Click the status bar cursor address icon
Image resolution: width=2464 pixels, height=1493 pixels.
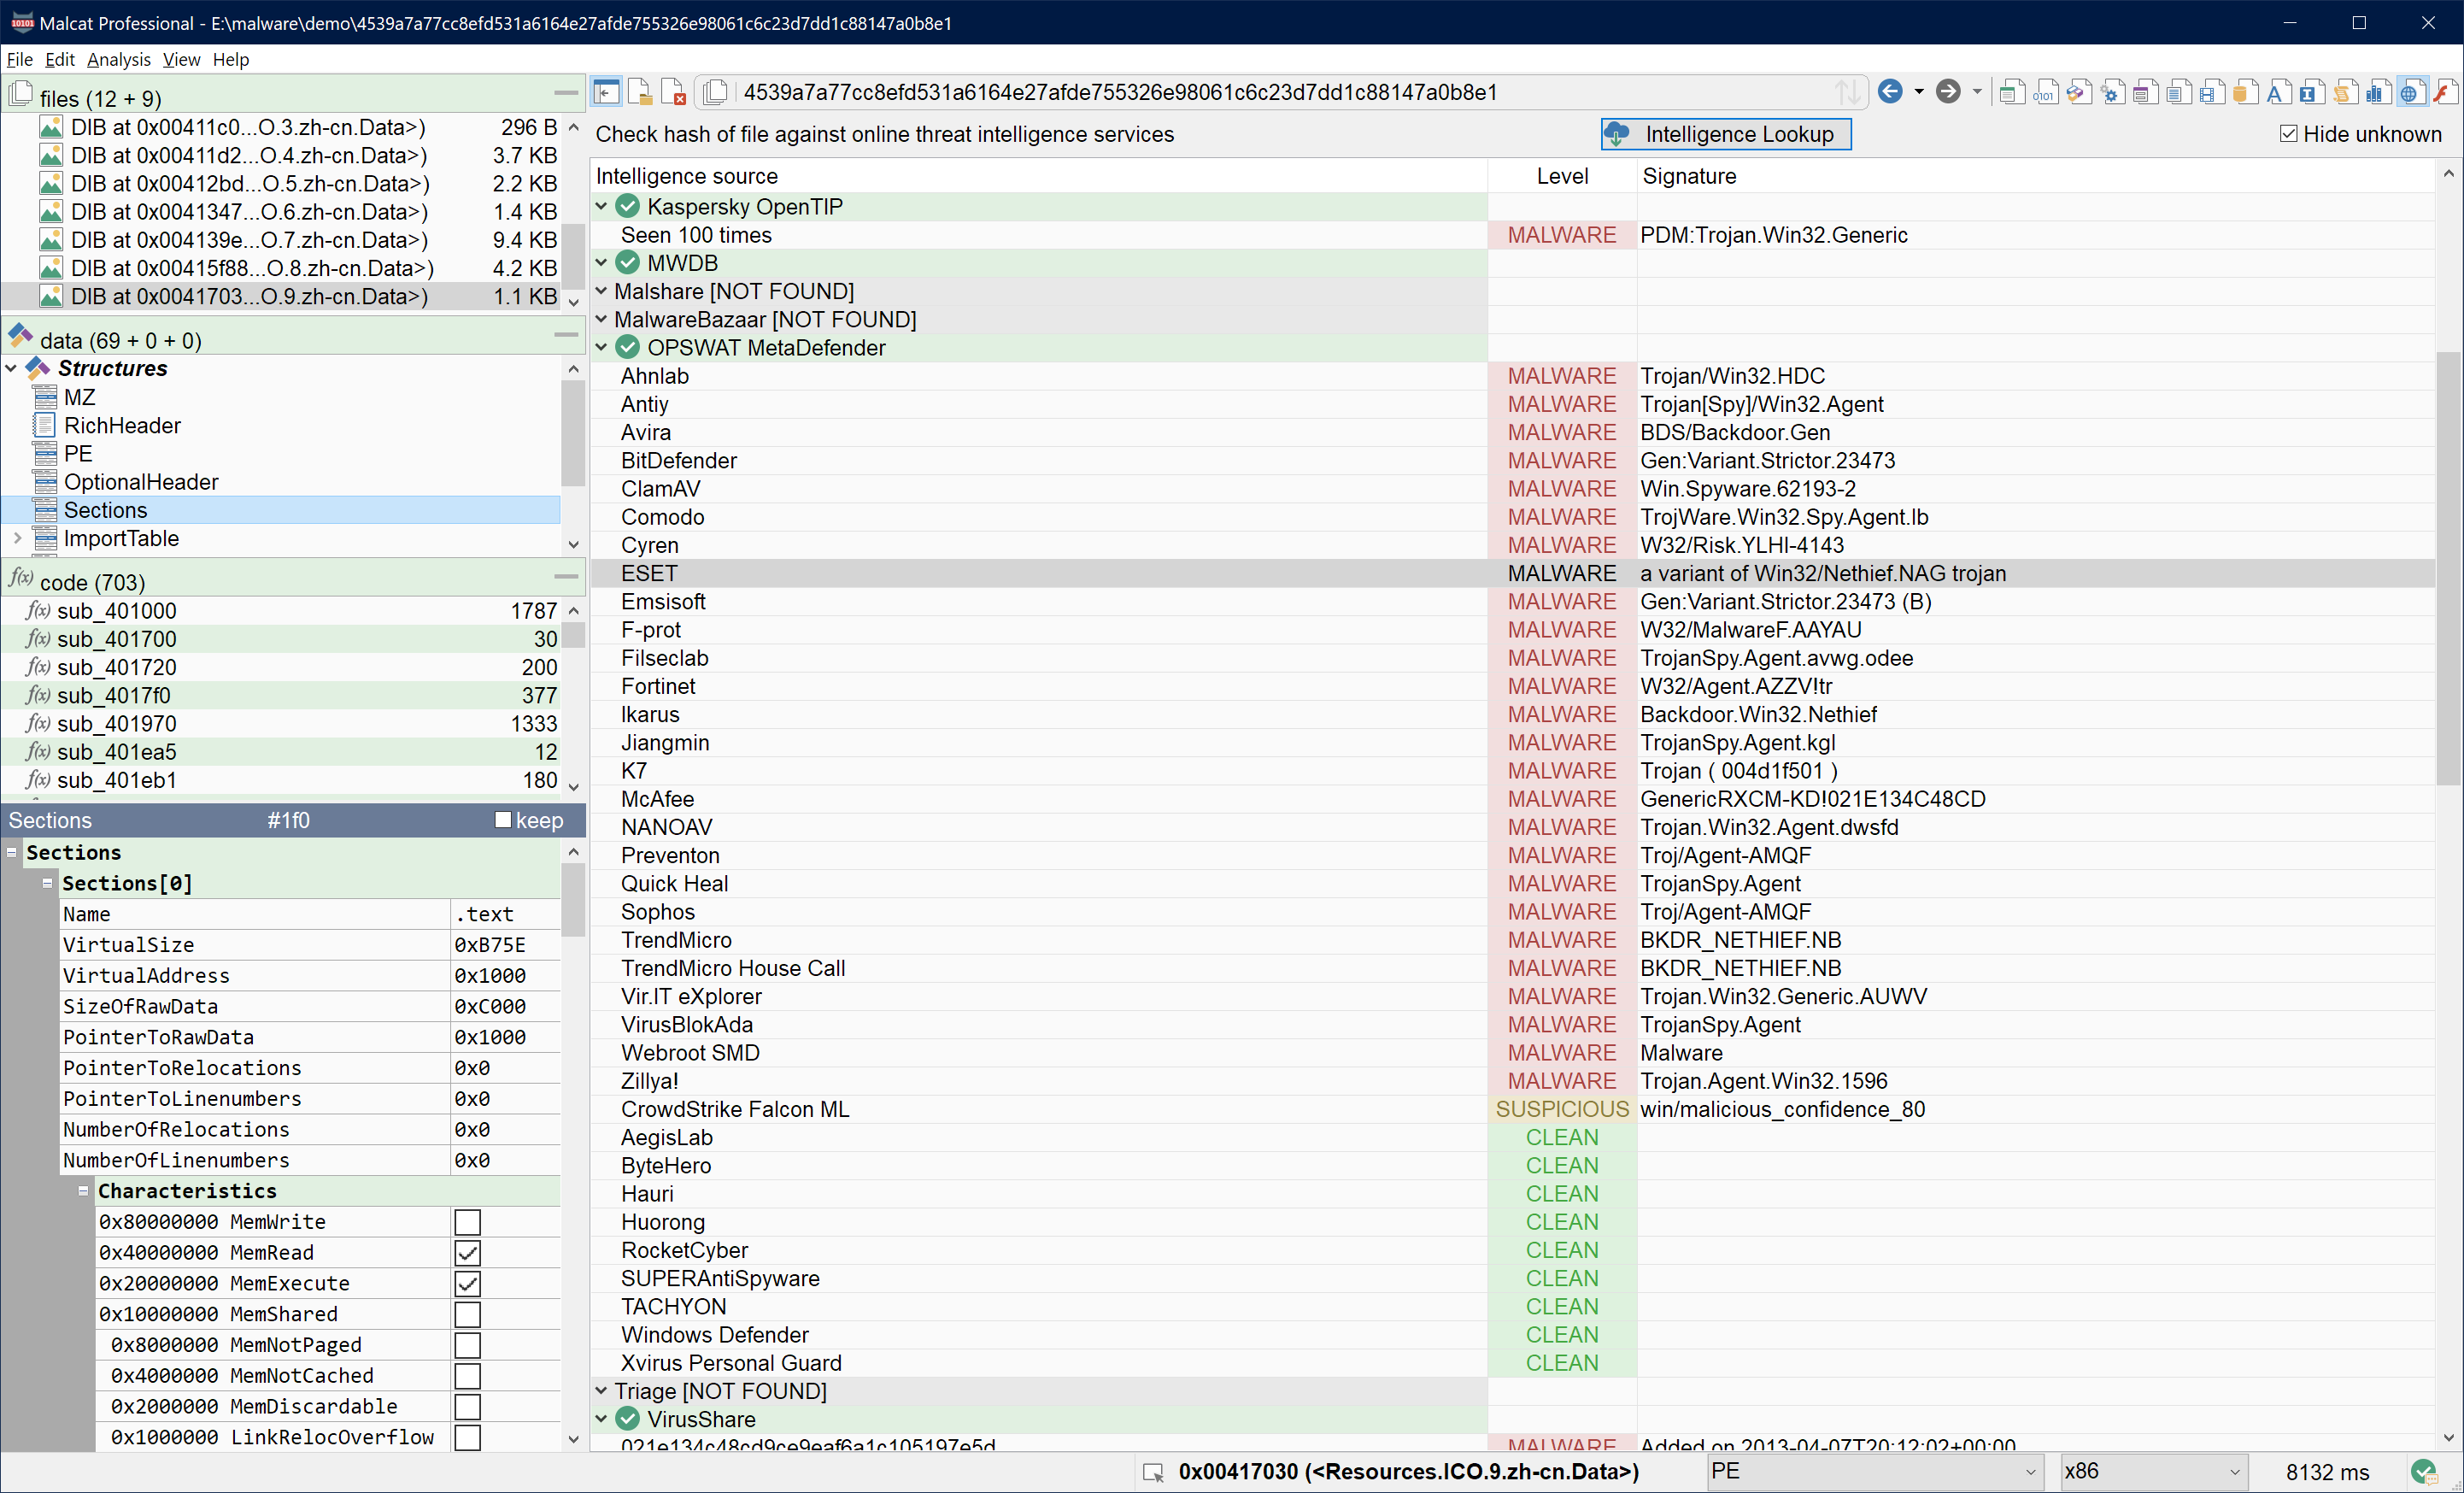click(x=1153, y=1472)
